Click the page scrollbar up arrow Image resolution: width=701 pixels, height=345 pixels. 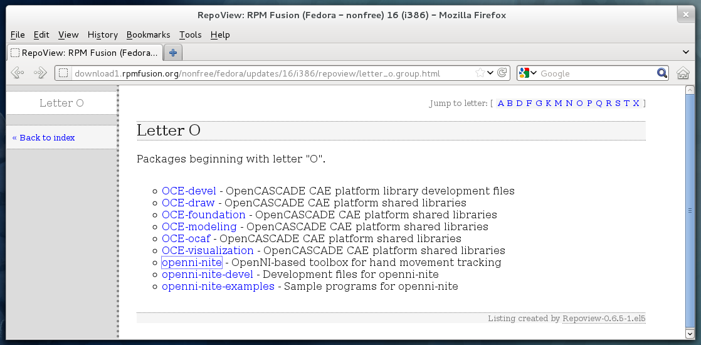(x=690, y=90)
